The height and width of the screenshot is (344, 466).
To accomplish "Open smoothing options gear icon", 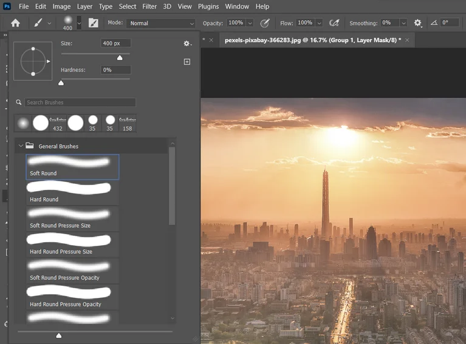I will click(417, 23).
